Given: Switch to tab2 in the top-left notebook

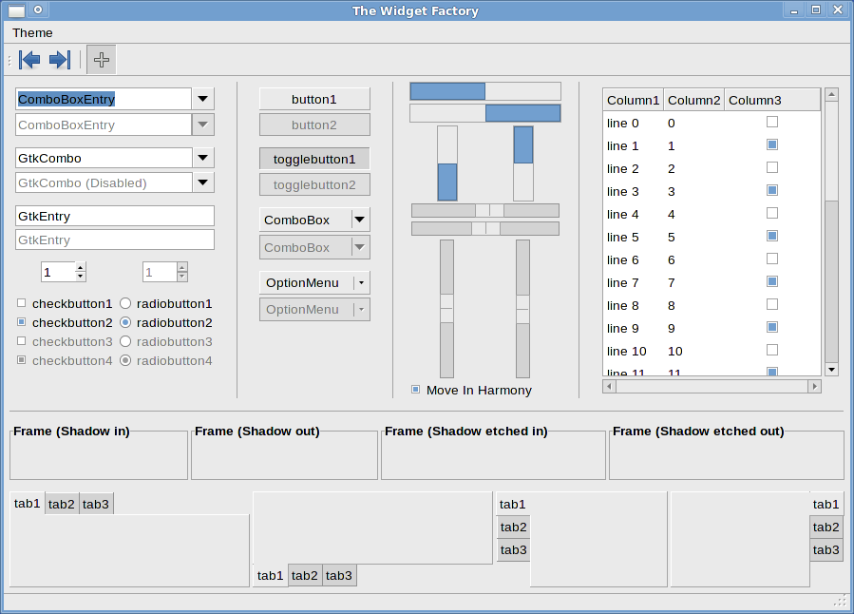Looking at the screenshot, I should coord(62,504).
